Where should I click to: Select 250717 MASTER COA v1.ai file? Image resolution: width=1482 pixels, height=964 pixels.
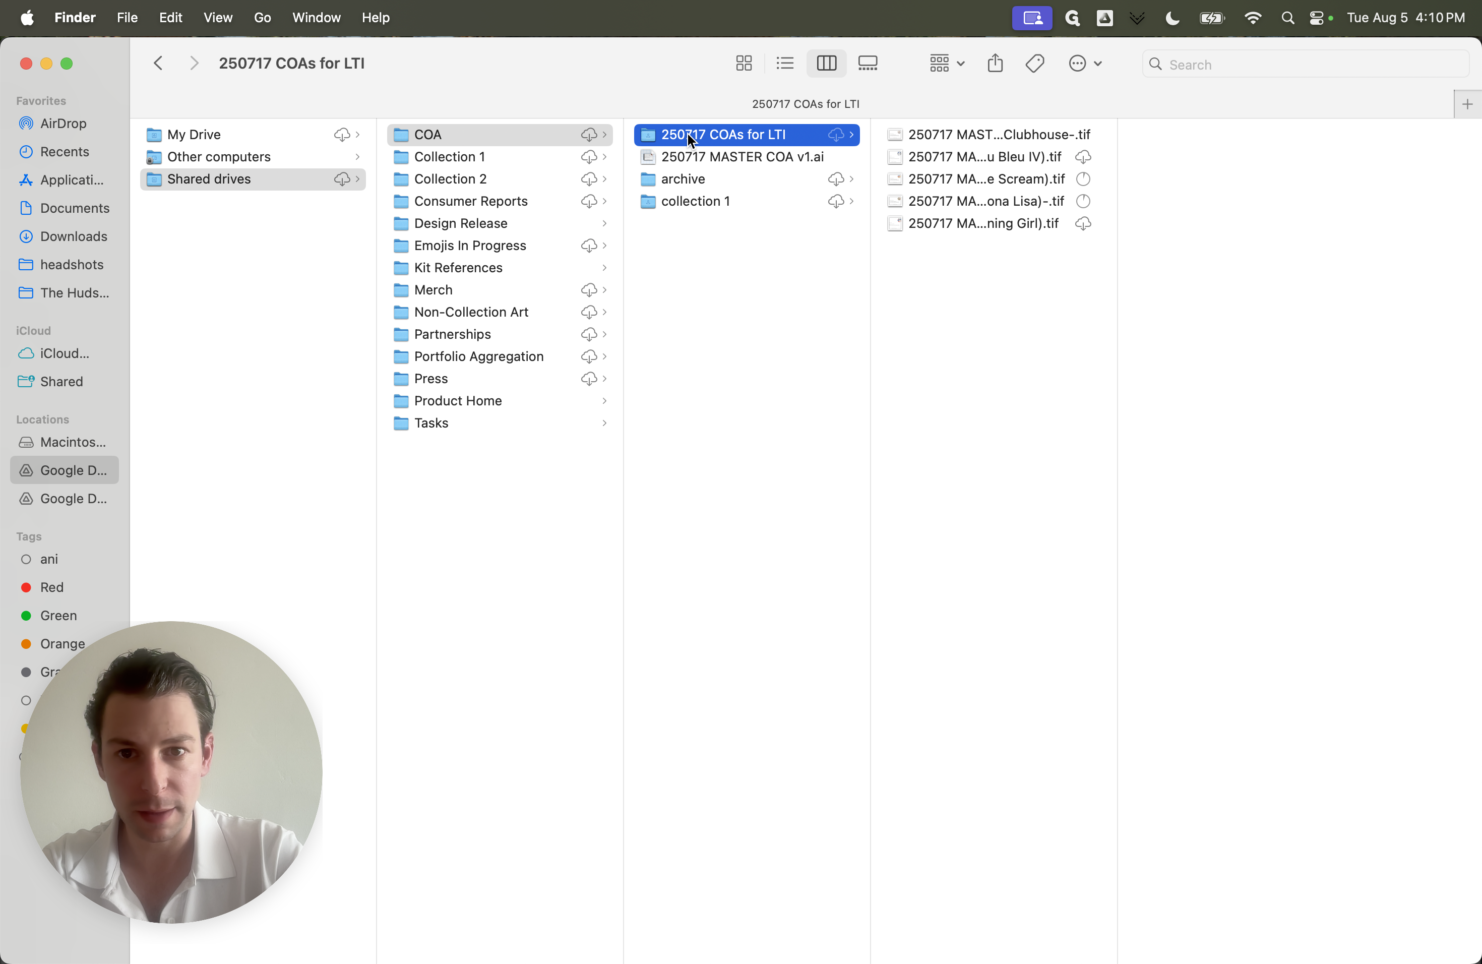tap(747, 157)
